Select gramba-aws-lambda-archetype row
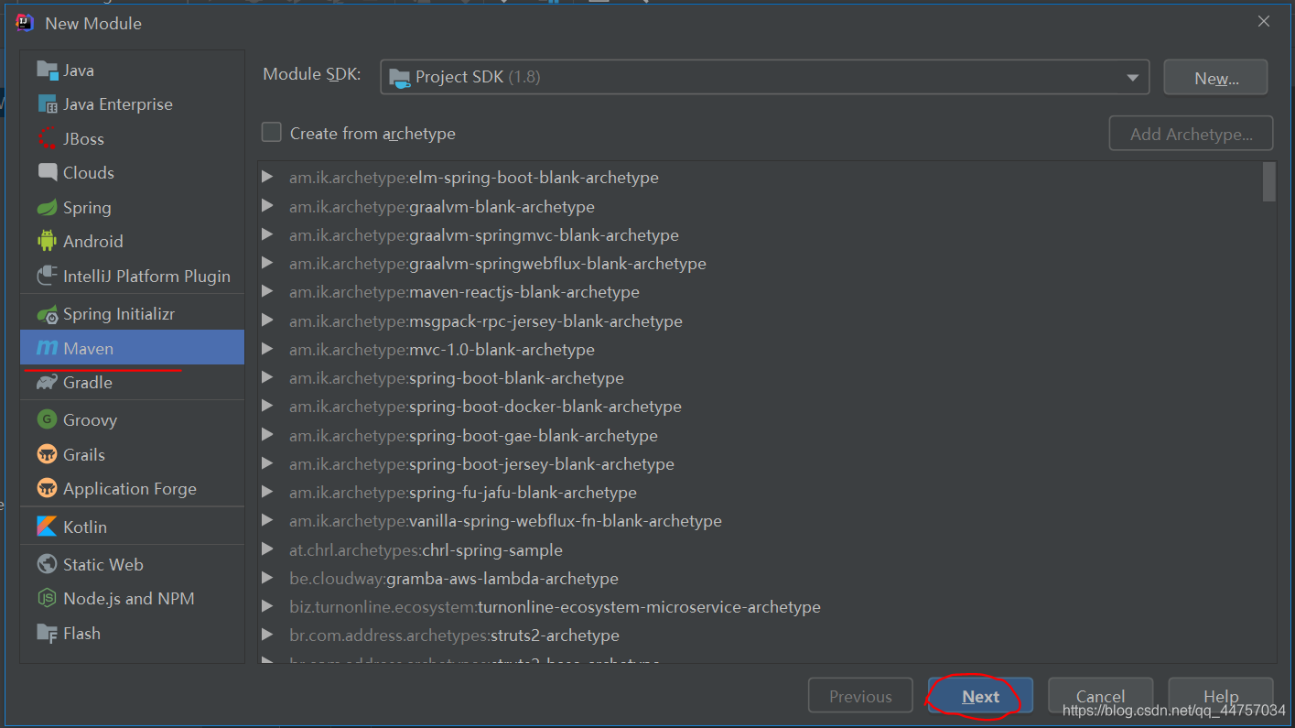The image size is (1295, 728). click(x=760, y=578)
